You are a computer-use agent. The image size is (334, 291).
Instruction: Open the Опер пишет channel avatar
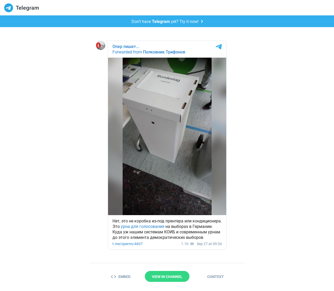[101, 45]
